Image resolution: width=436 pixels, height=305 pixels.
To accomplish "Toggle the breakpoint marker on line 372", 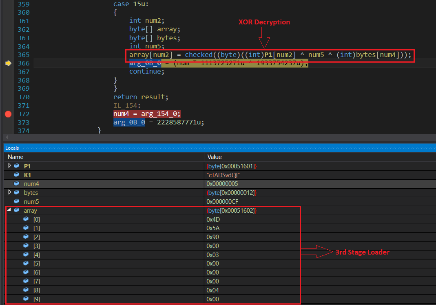I will click(8, 114).
